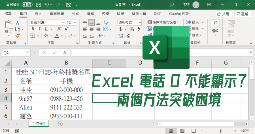Click the Name Box showing C4
This screenshot has width=255, height=134.
(x=16, y=53)
